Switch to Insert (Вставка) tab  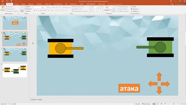click(17, 4)
